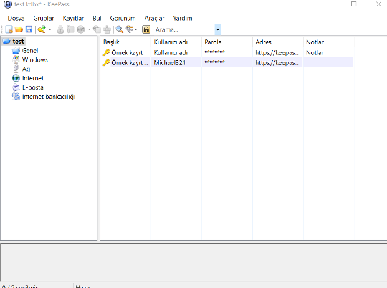Click the Copy URLs to clipboard icon
Image resolution: width=387 pixels, height=288 pixels.
(97, 29)
